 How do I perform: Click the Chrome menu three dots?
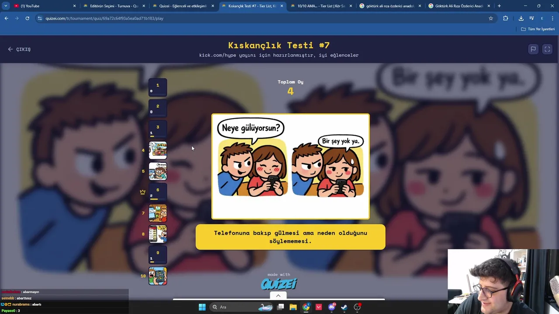(x=552, y=18)
